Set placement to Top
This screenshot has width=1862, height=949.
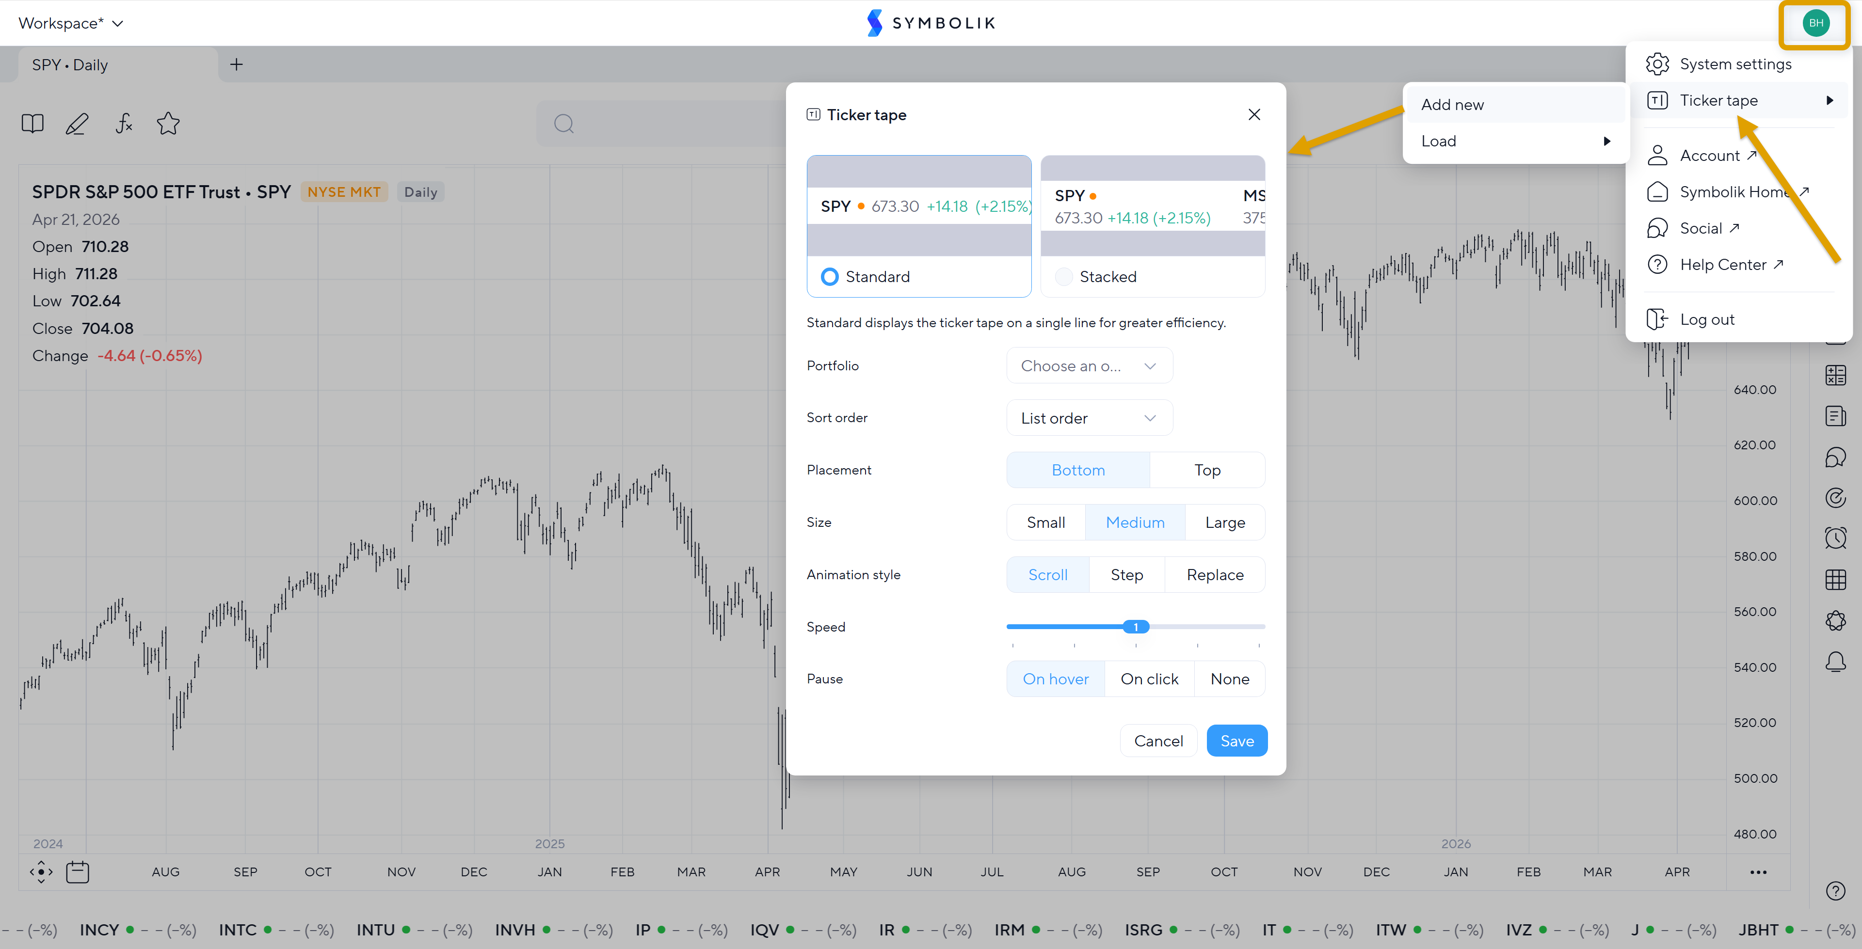1206,470
